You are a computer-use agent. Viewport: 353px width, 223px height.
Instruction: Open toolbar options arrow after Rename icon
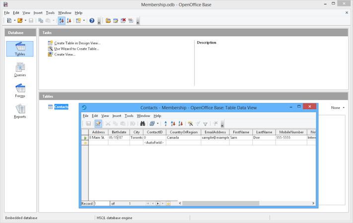click(138, 21)
